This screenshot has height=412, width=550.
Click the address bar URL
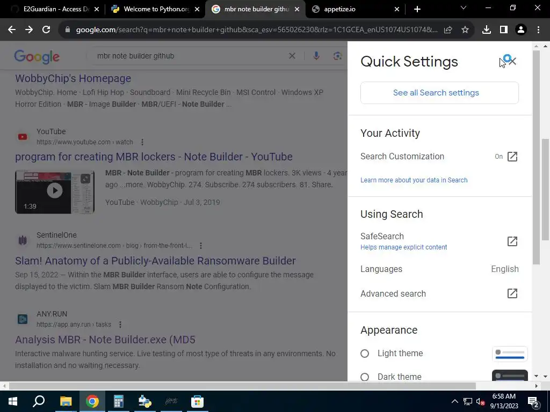click(257, 30)
